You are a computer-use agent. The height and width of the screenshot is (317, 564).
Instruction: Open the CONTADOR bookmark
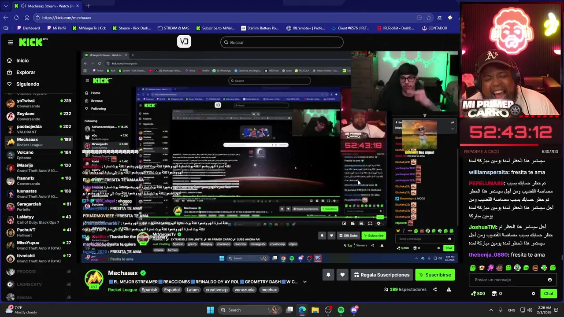[x=434, y=28]
